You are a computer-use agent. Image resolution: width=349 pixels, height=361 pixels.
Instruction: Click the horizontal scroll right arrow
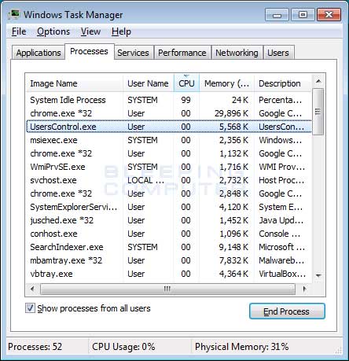click(x=304, y=289)
